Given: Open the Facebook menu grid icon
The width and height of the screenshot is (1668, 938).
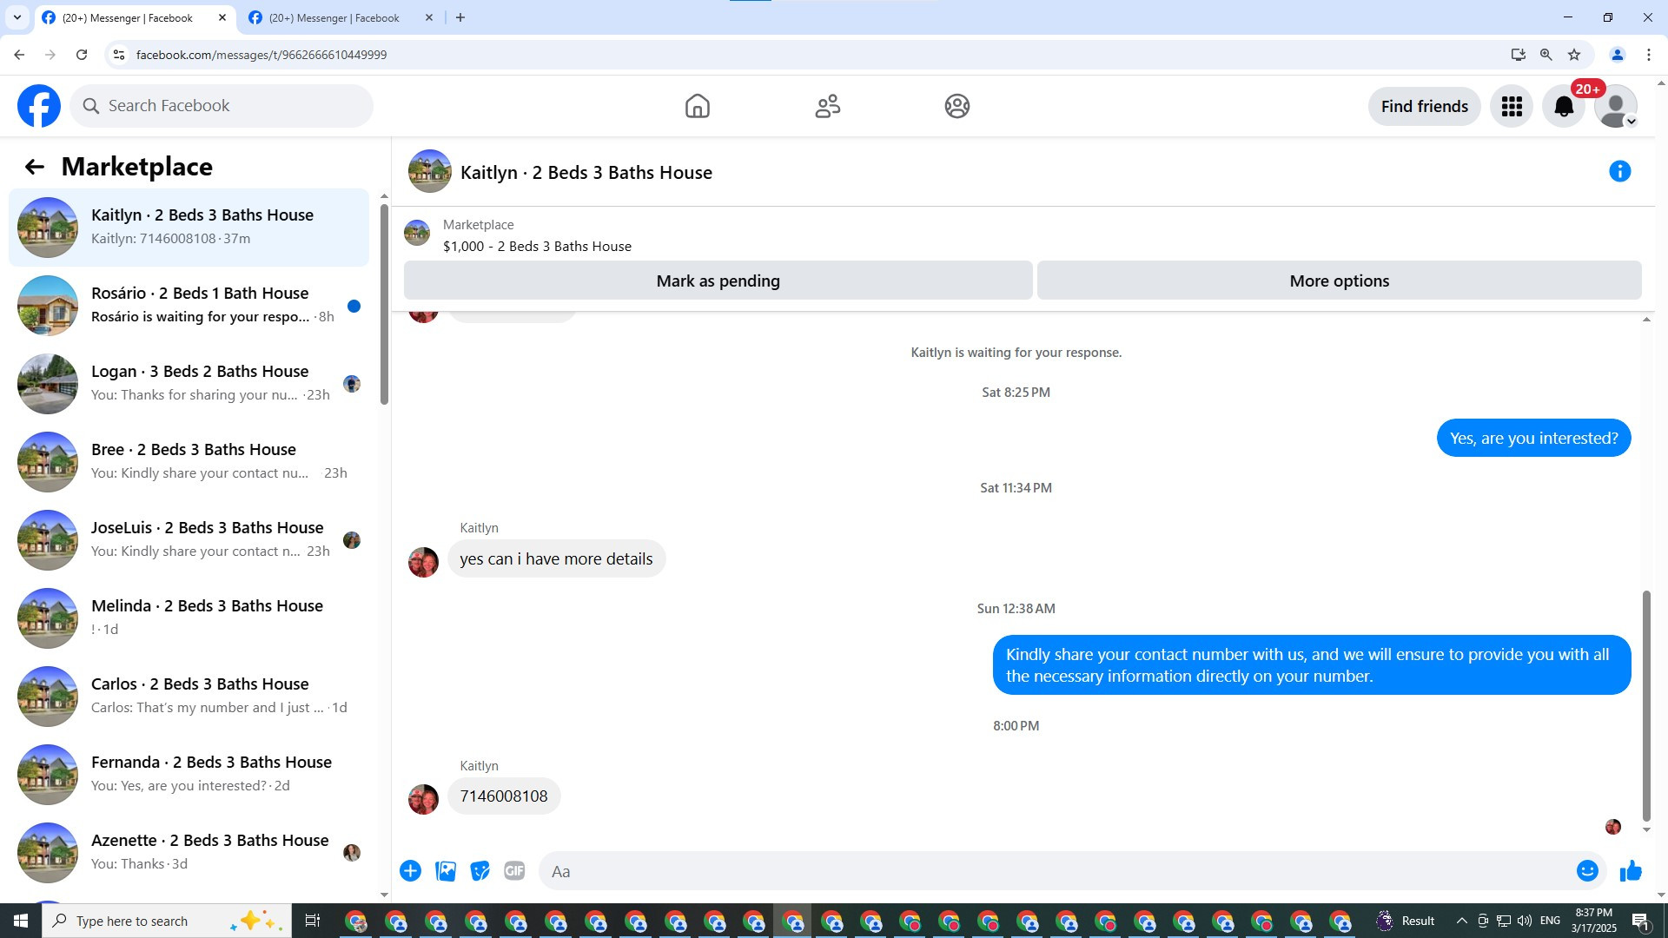Looking at the screenshot, I should tap(1512, 106).
